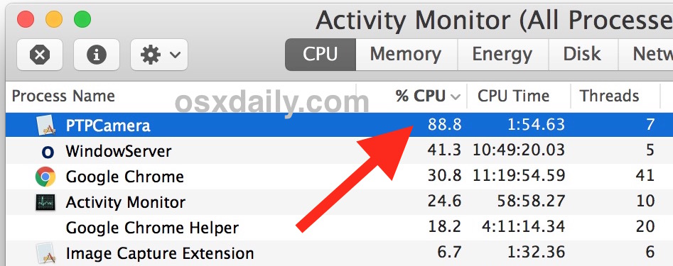
Task: Open the Inspect process info button
Action: (x=97, y=55)
